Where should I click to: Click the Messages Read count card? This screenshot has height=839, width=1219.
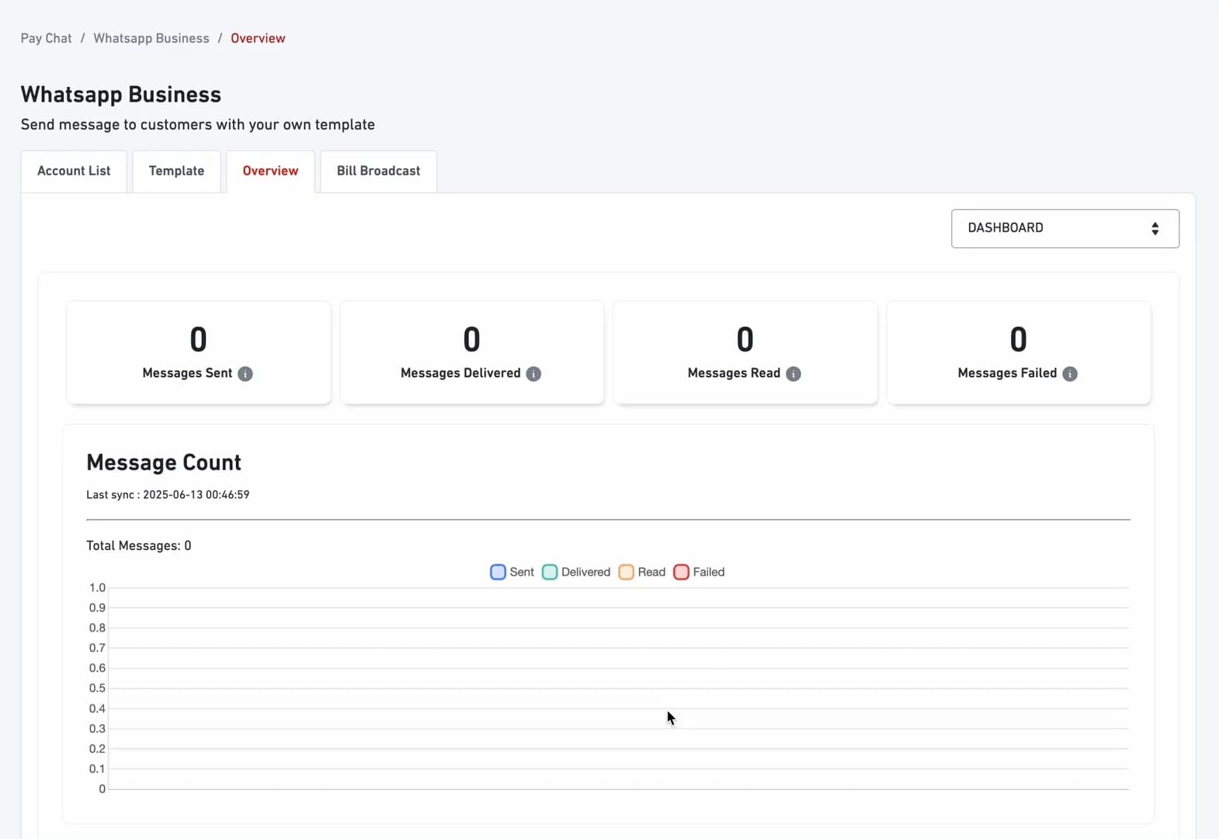745,353
